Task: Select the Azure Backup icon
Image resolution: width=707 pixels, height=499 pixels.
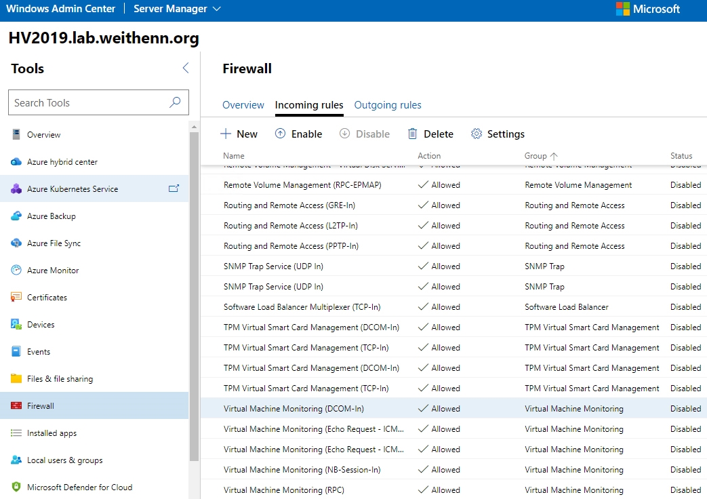Action: click(x=16, y=216)
